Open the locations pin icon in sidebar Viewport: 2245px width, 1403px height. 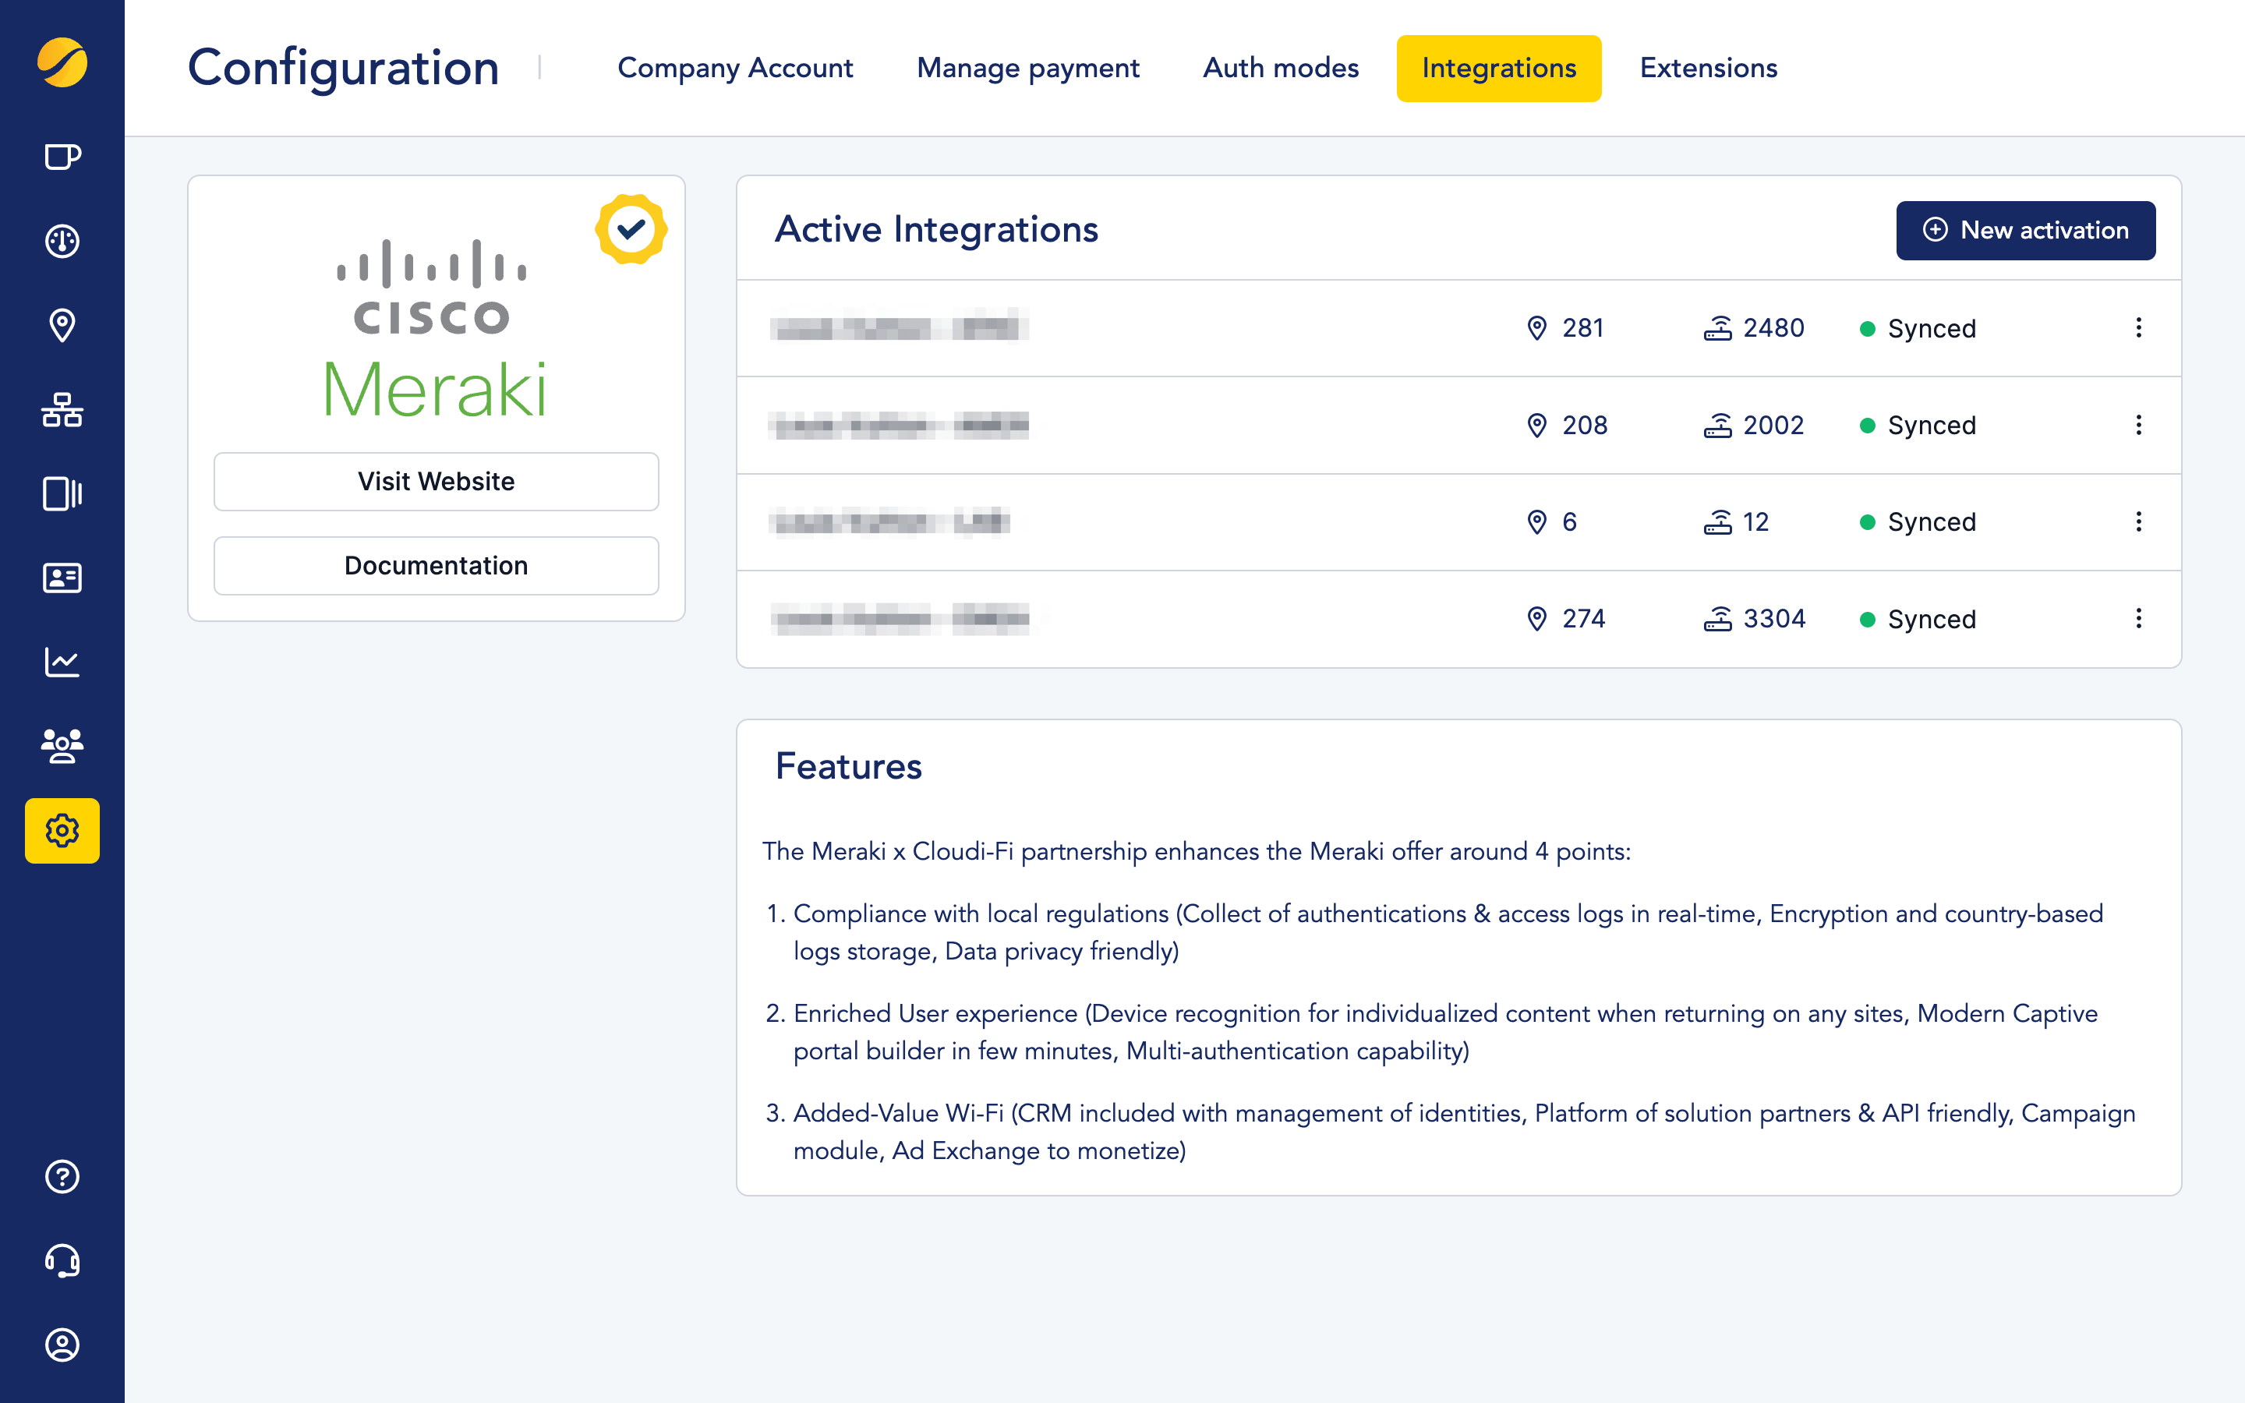(x=62, y=325)
